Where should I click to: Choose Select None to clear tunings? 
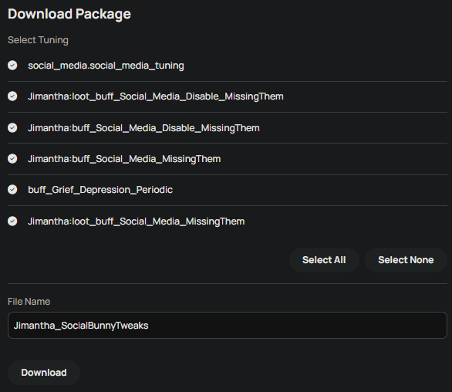click(x=406, y=260)
